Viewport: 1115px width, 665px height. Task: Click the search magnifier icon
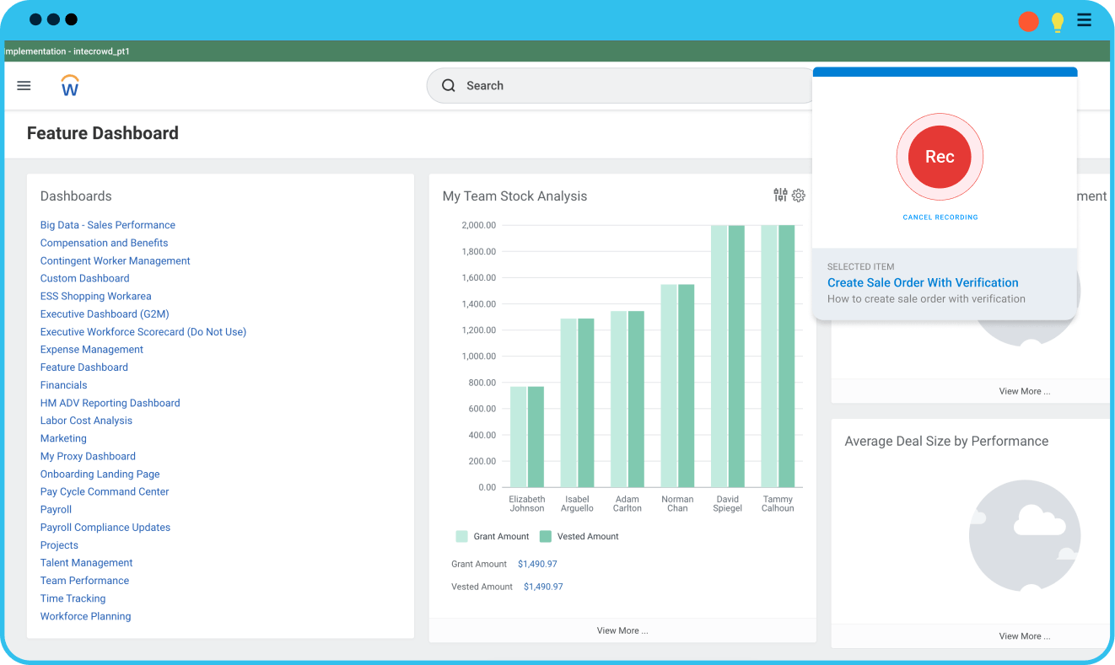click(x=449, y=85)
